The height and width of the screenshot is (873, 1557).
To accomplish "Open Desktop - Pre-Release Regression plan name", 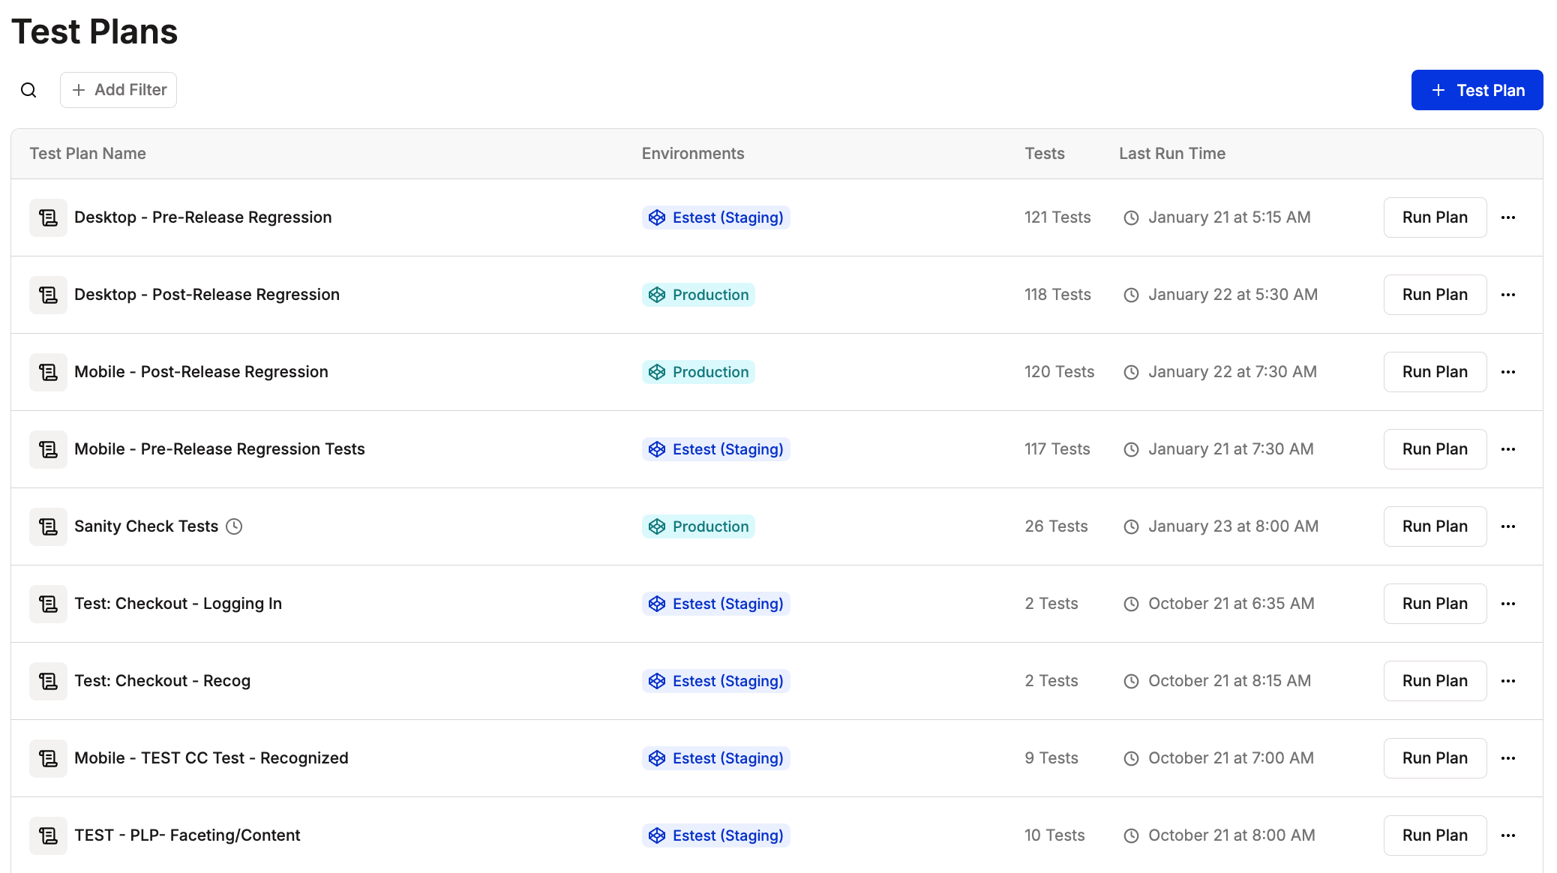I will [x=202, y=217].
